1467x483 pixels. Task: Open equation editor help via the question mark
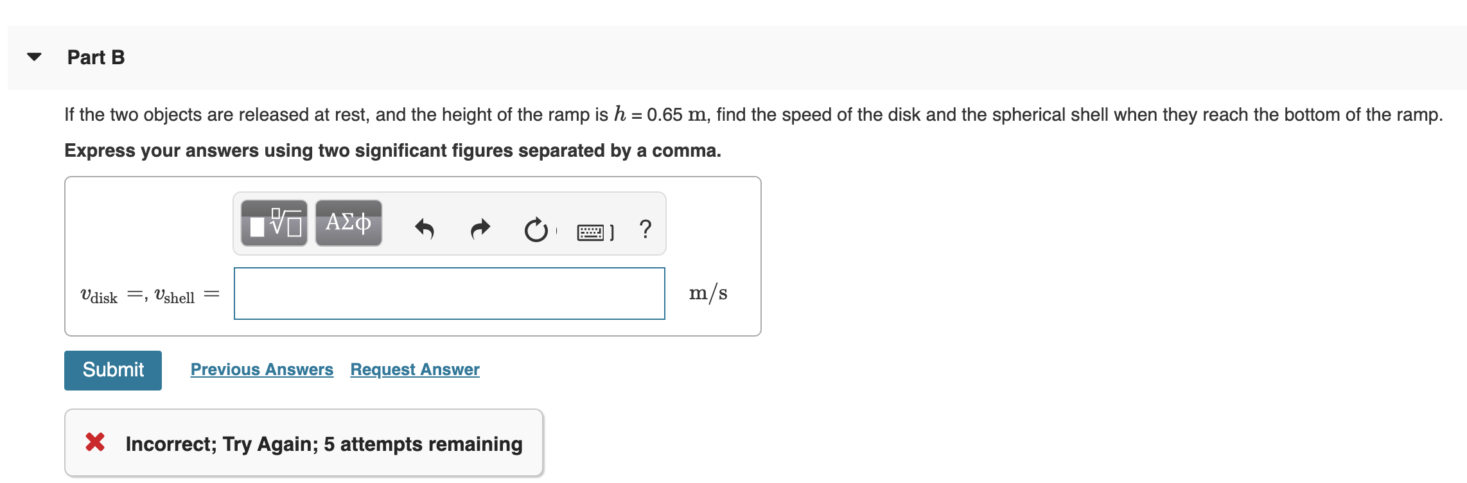point(645,228)
